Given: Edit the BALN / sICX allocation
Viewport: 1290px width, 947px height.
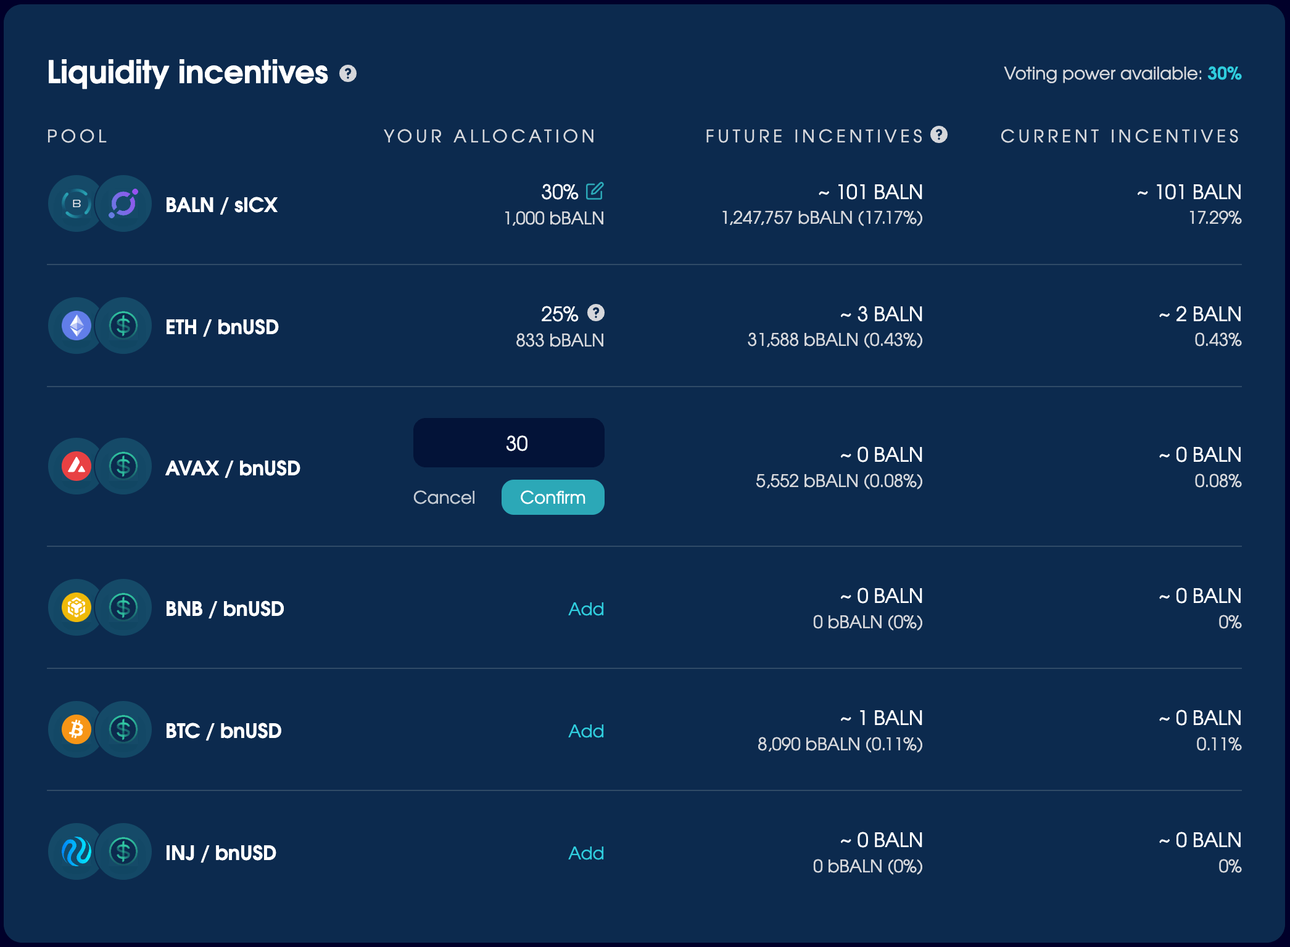Looking at the screenshot, I should [595, 191].
